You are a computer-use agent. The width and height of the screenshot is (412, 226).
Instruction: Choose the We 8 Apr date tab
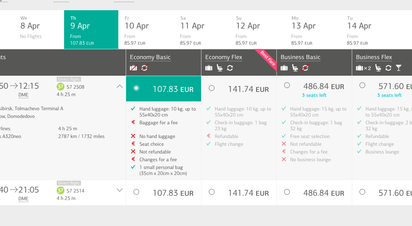(36, 30)
